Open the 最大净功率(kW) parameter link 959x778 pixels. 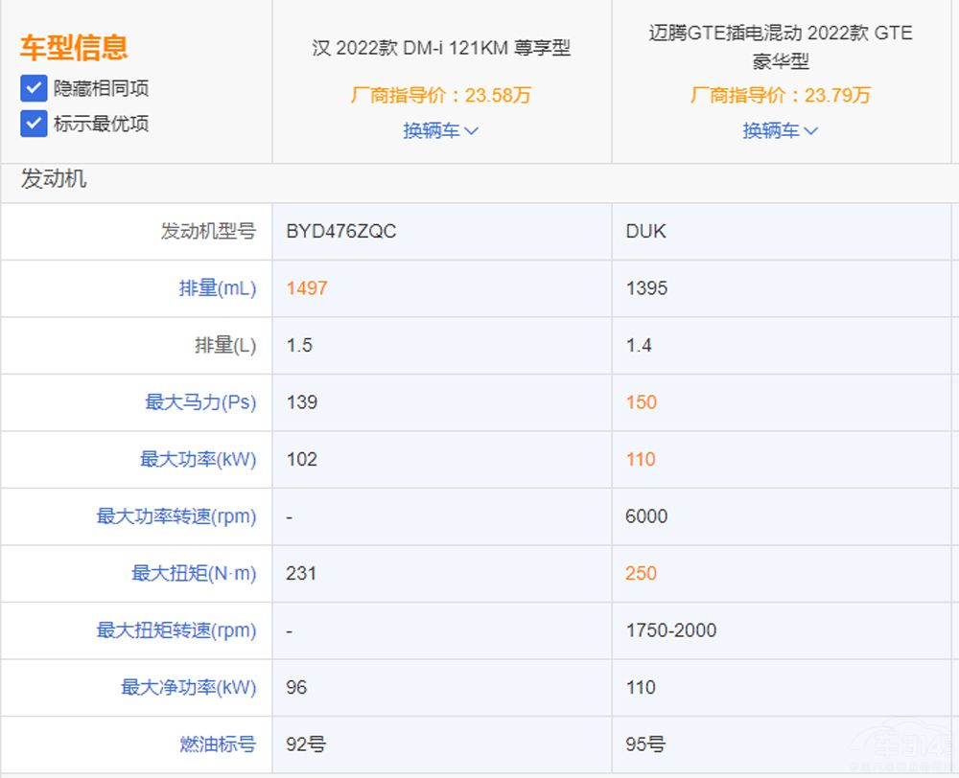[x=188, y=687]
